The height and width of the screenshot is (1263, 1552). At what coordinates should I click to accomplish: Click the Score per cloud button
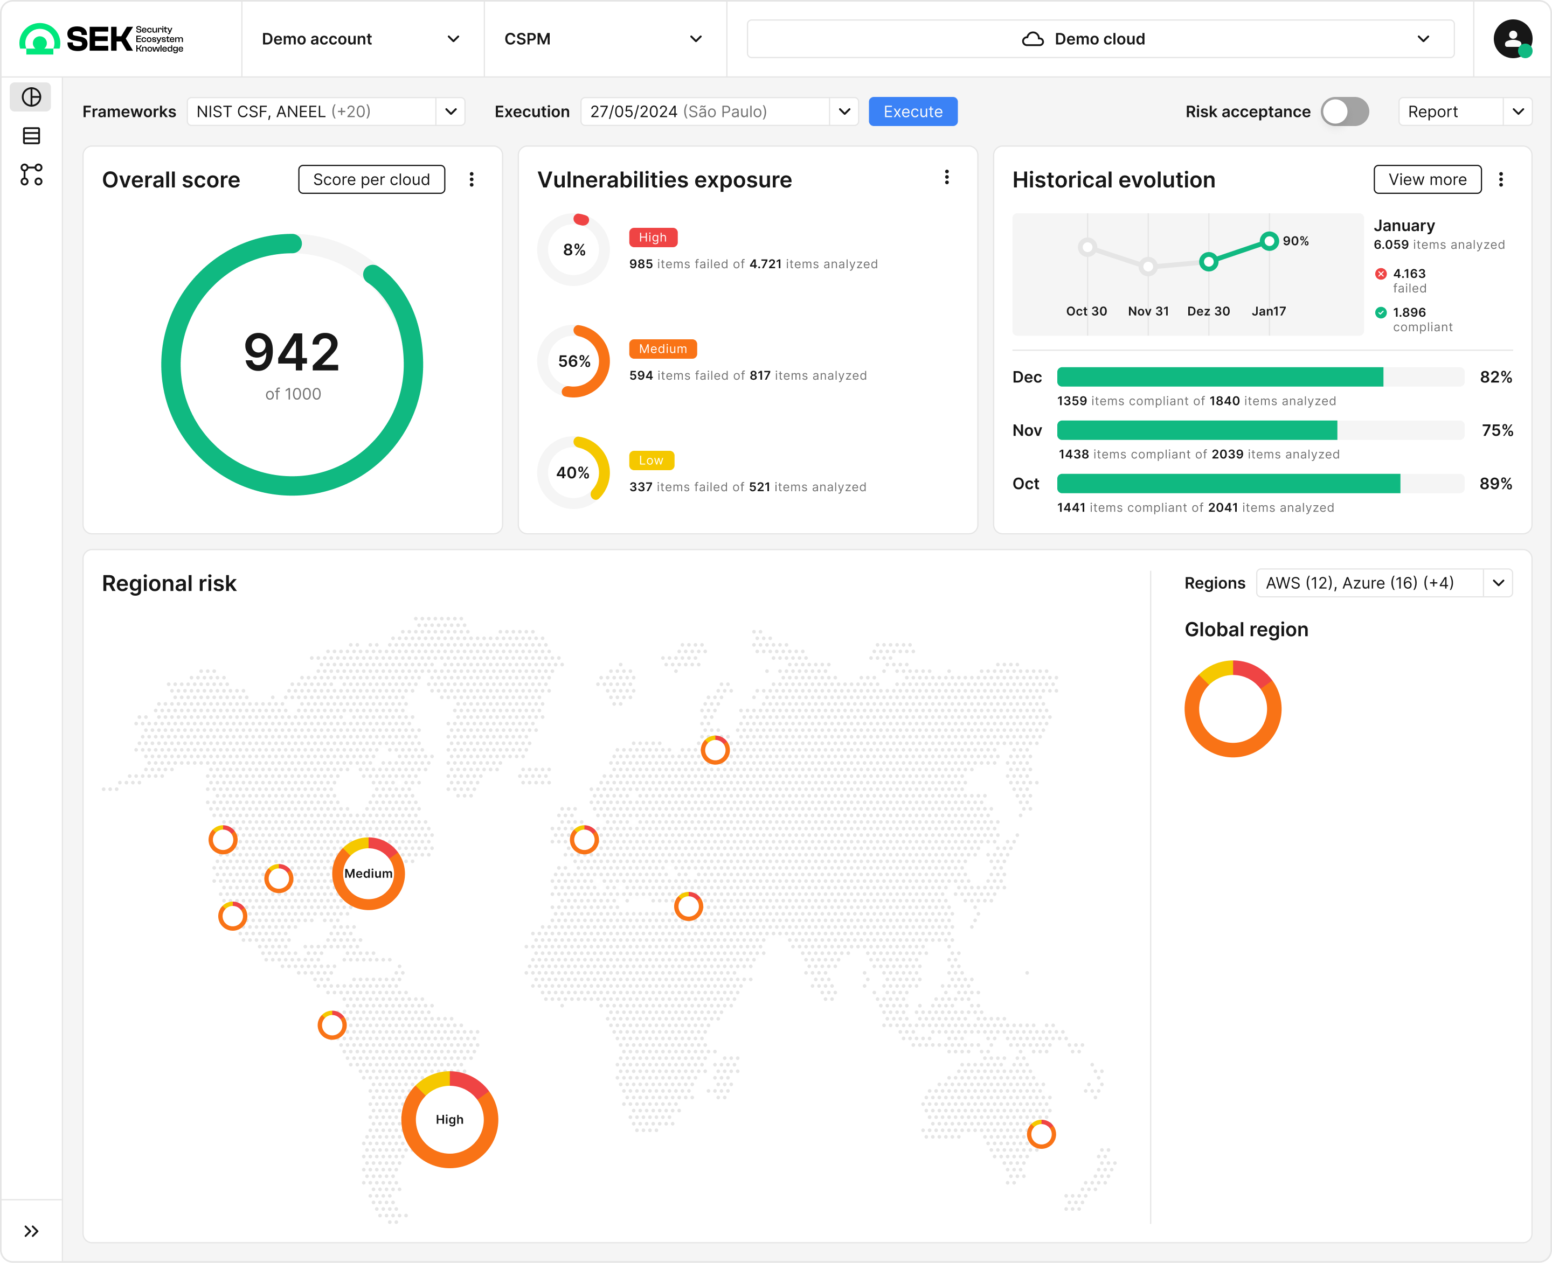tap(371, 180)
